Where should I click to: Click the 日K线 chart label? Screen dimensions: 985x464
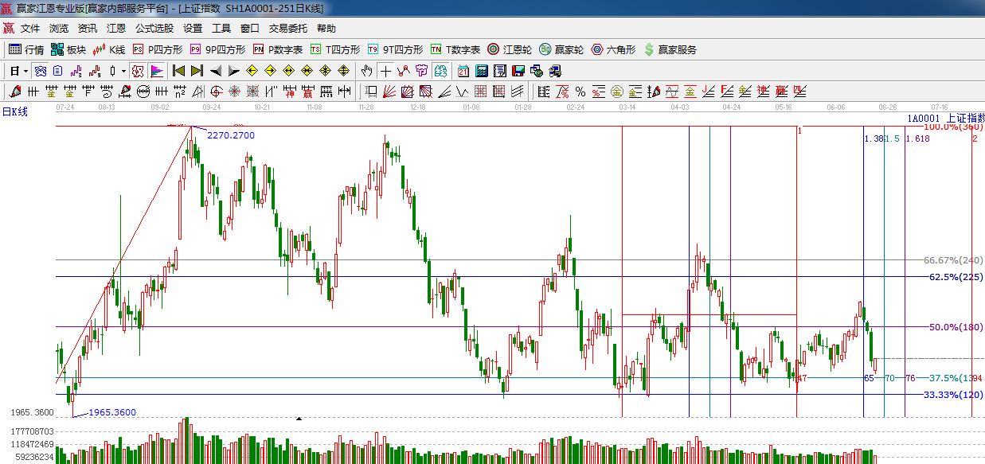[x=15, y=111]
